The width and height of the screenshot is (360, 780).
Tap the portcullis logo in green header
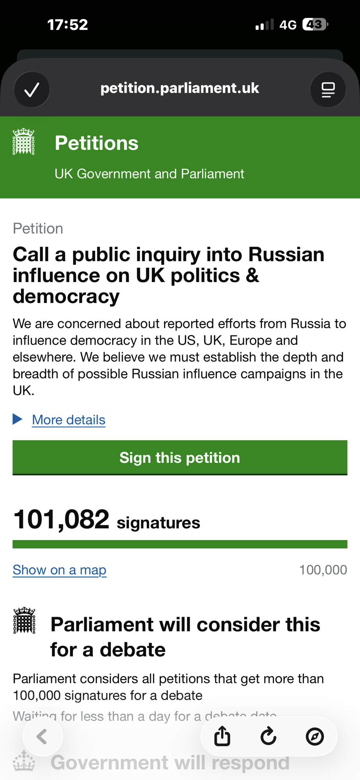[24, 142]
